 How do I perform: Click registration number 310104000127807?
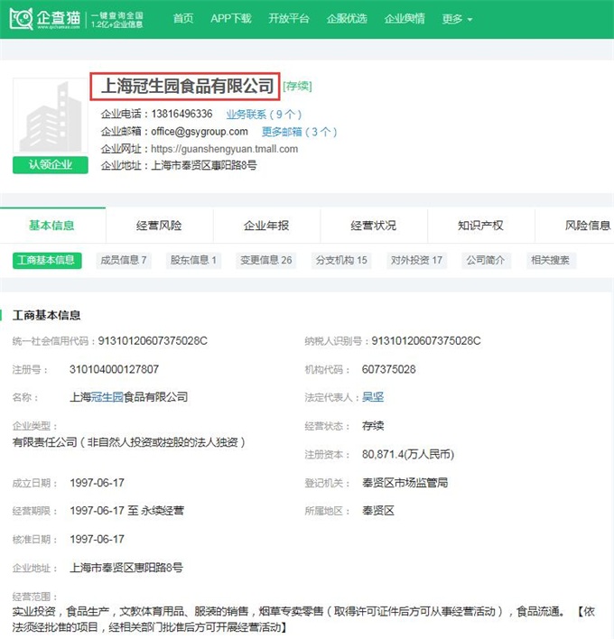click(114, 369)
